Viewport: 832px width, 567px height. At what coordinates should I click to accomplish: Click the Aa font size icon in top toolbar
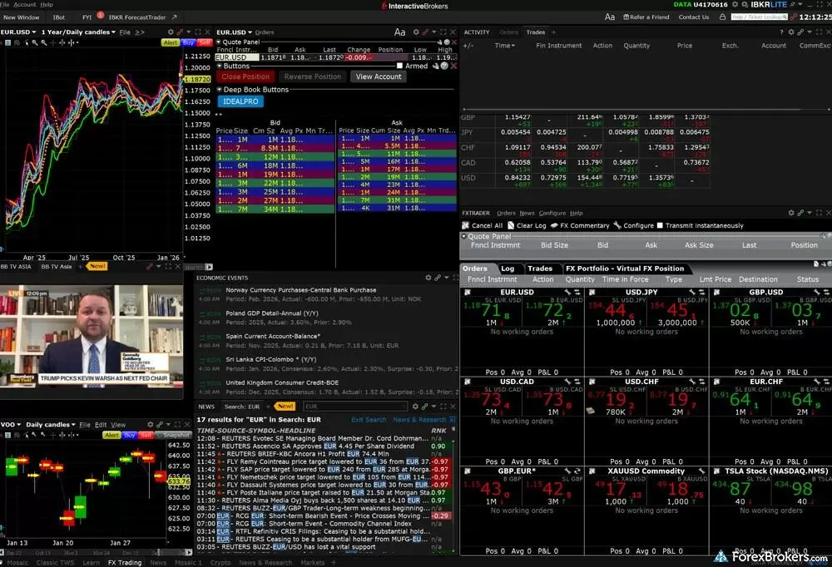tap(610, 17)
